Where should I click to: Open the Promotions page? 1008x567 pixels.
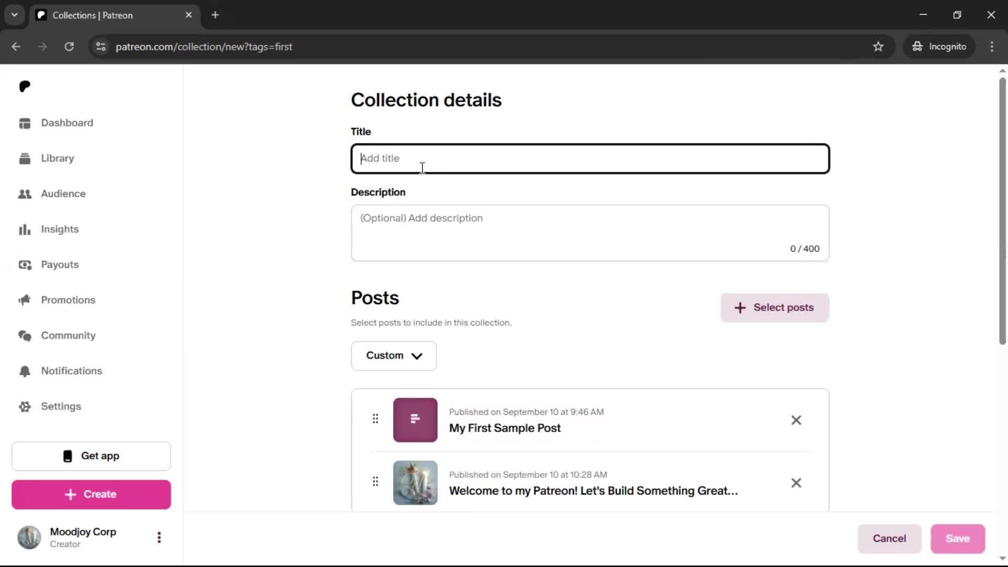coord(68,300)
